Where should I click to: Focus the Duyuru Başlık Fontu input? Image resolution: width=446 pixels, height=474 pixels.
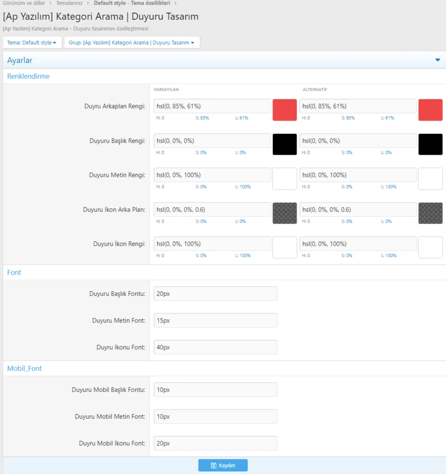tap(215, 294)
